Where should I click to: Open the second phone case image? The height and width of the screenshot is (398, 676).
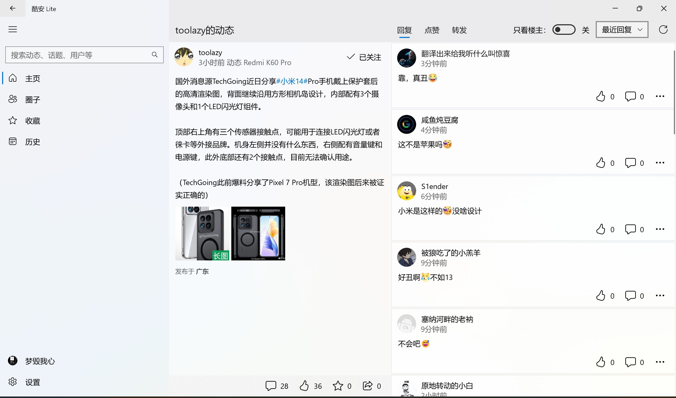click(x=258, y=233)
